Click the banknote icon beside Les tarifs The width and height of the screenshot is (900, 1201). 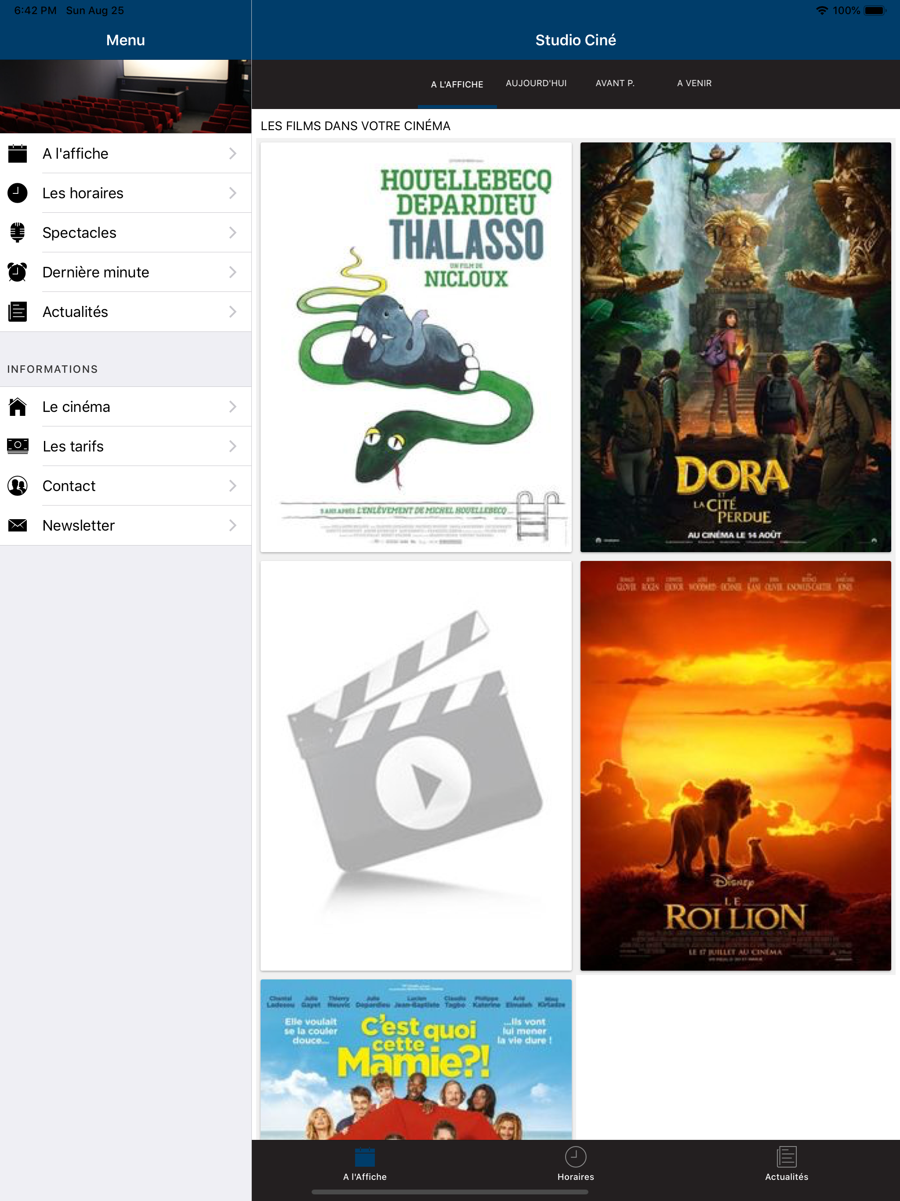pos(18,446)
